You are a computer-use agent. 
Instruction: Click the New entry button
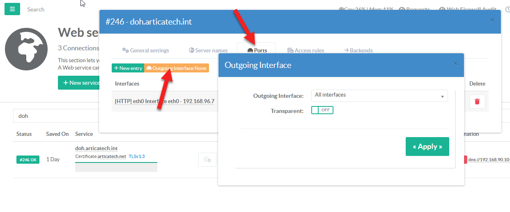pos(128,68)
